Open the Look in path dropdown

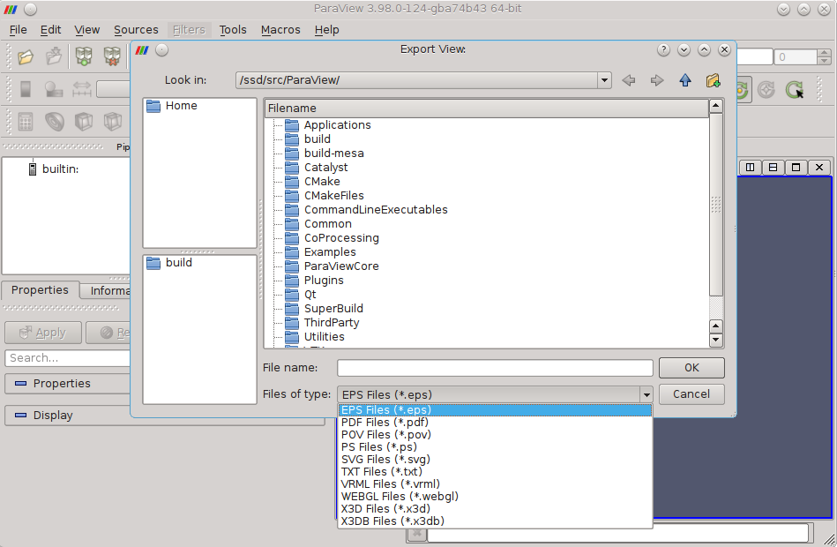(x=604, y=79)
